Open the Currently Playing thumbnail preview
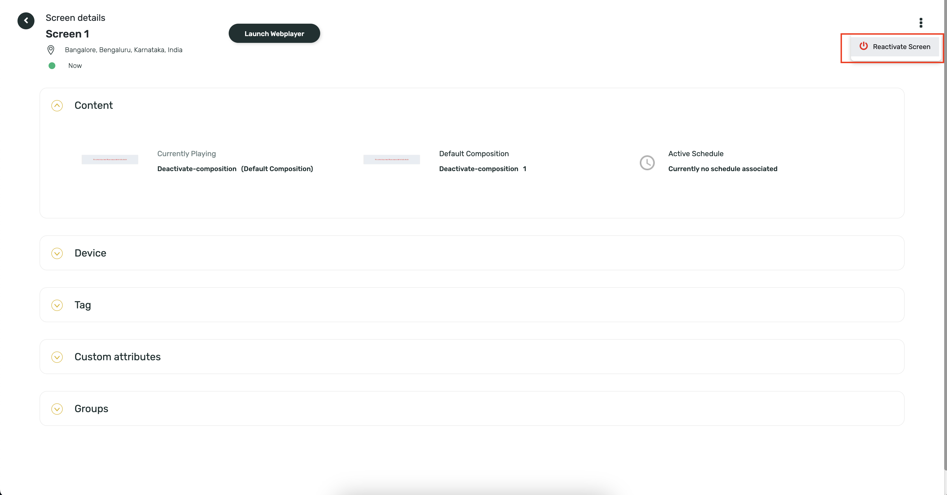The image size is (947, 495). [x=110, y=159]
